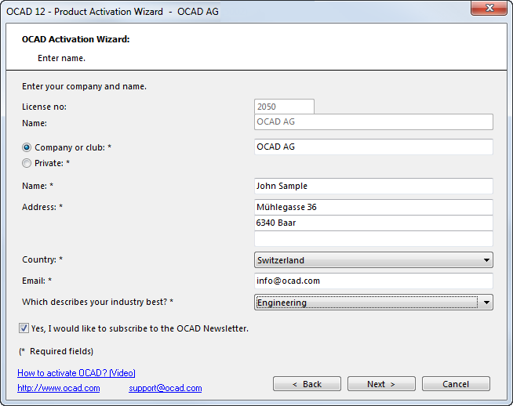
Task: Click the empty third address line field
Action: pos(373,238)
